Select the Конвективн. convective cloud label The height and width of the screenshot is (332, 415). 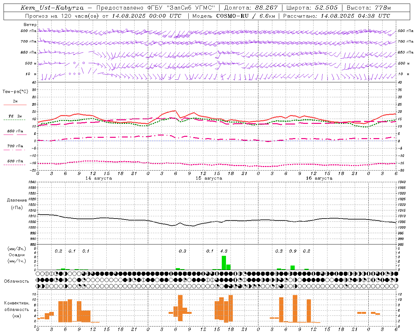point(17,303)
